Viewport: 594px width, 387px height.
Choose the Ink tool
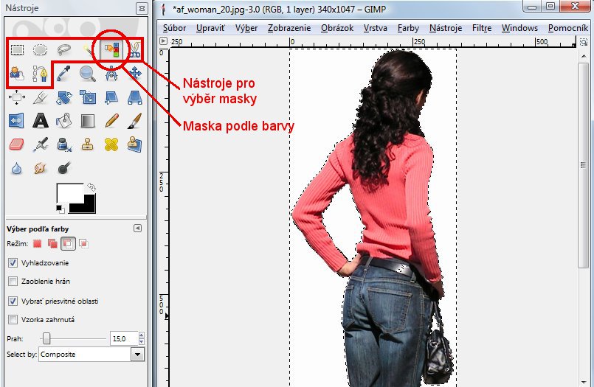tap(64, 144)
